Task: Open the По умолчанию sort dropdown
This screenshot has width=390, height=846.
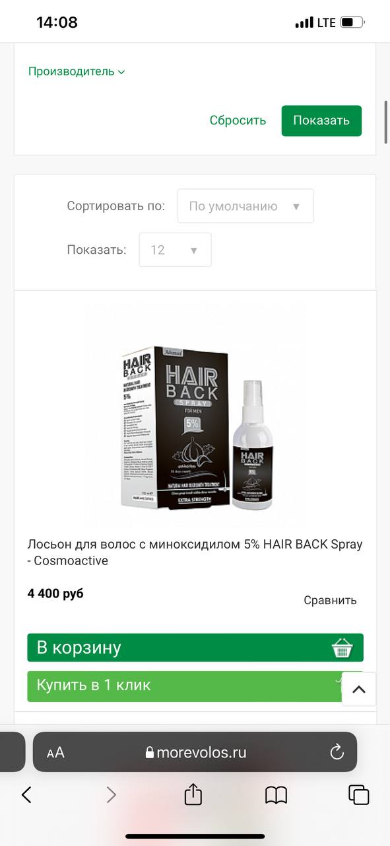Action: point(245,206)
